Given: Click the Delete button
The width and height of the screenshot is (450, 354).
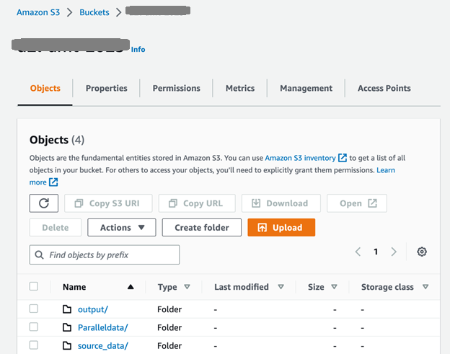Looking at the screenshot, I should pos(55,228).
